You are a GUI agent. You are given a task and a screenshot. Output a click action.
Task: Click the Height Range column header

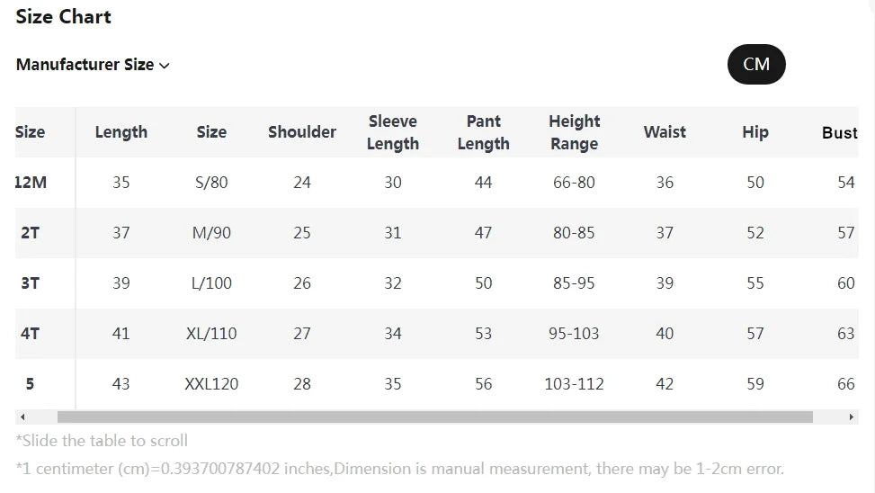pos(574,132)
